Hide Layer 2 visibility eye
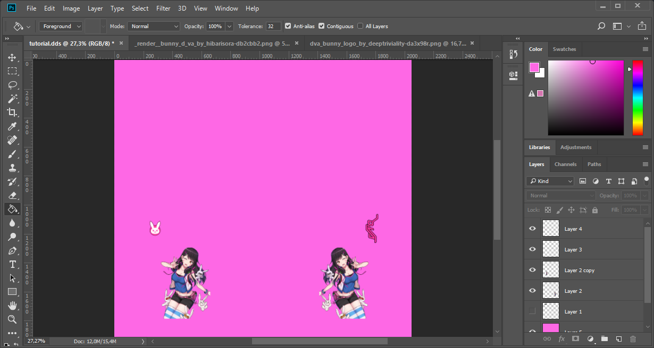Screen dimensions: 654x348 click(x=532, y=291)
